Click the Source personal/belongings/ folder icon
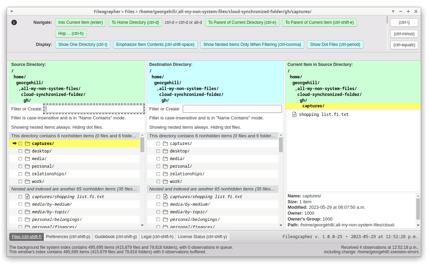429x265 pixels. point(28,219)
